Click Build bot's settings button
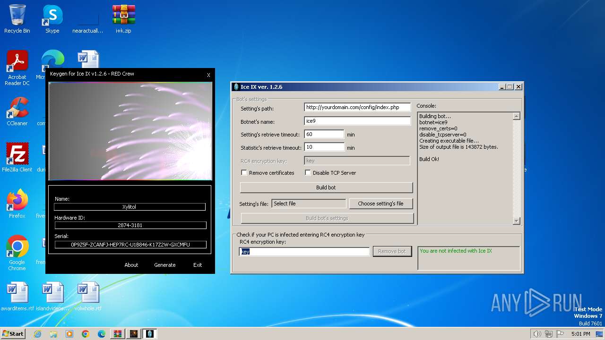This screenshot has height=340, width=605. (x=327, y=218)
